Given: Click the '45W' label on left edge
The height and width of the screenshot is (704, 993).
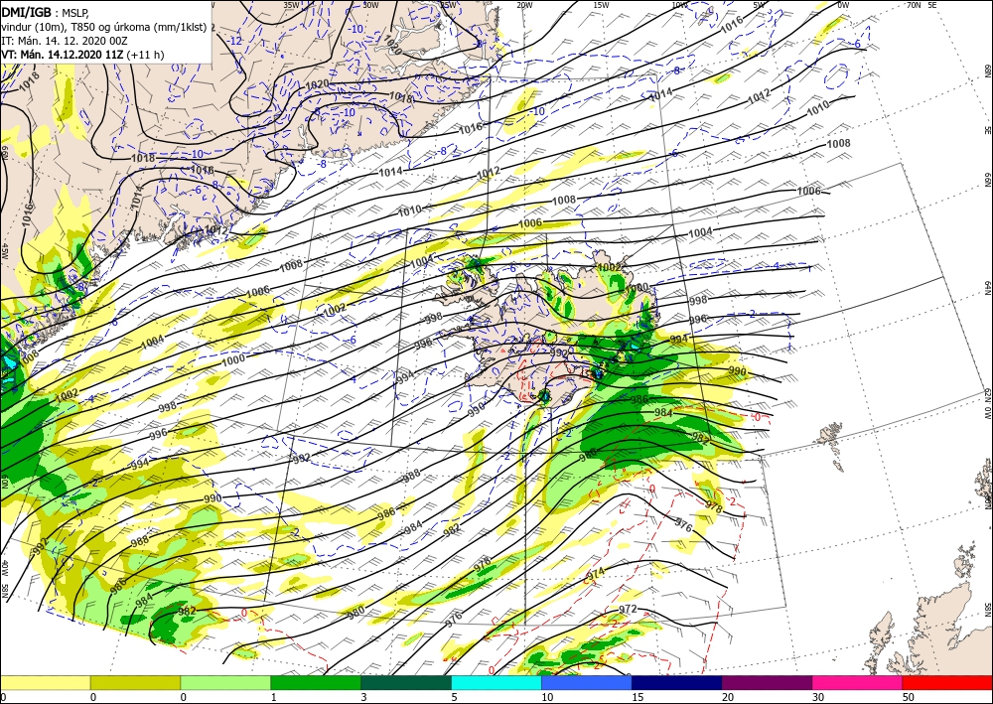Looking at the screenshot, I should (x=5, y=251).
